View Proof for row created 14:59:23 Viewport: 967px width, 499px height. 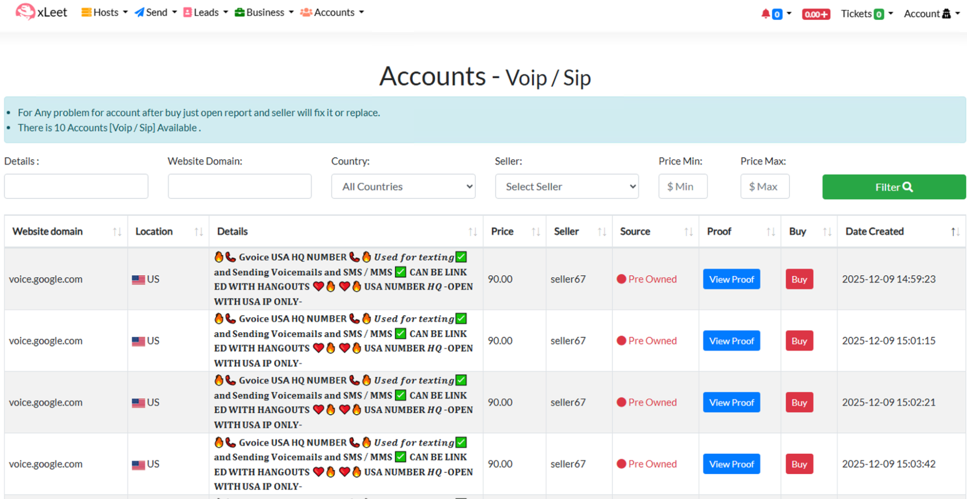click(x=731, y=279)
